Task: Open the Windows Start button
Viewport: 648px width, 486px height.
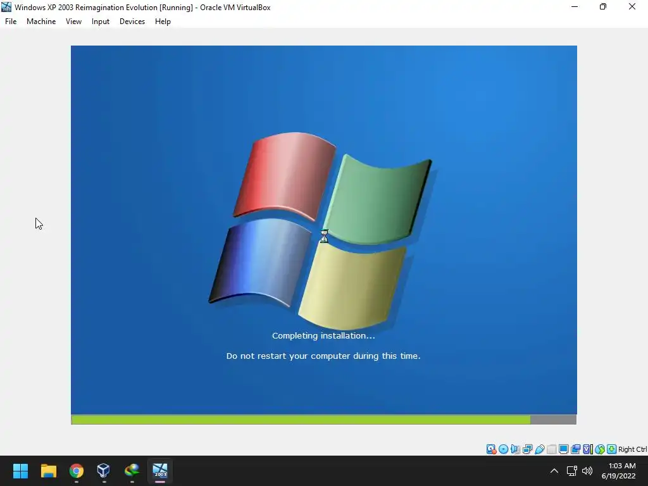Action: (20, 471)
